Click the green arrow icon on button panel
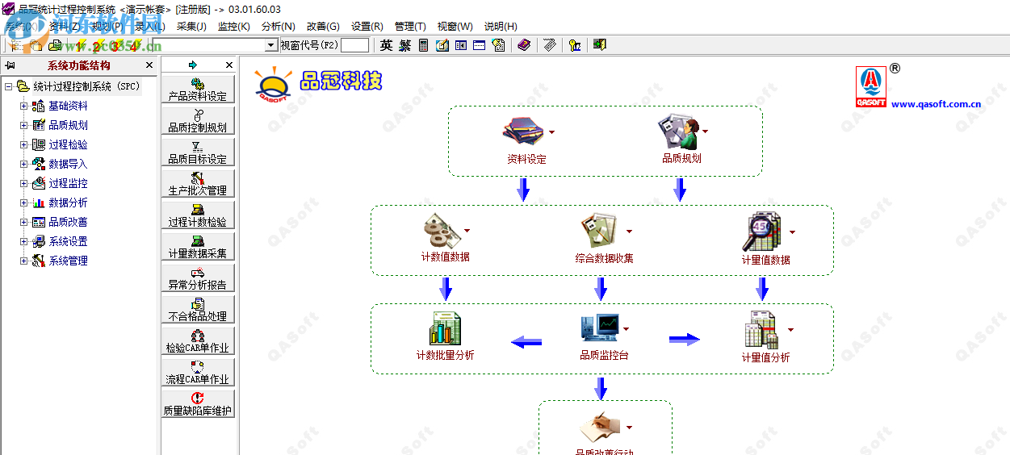 pyautogui.click(x=193, y=65)
